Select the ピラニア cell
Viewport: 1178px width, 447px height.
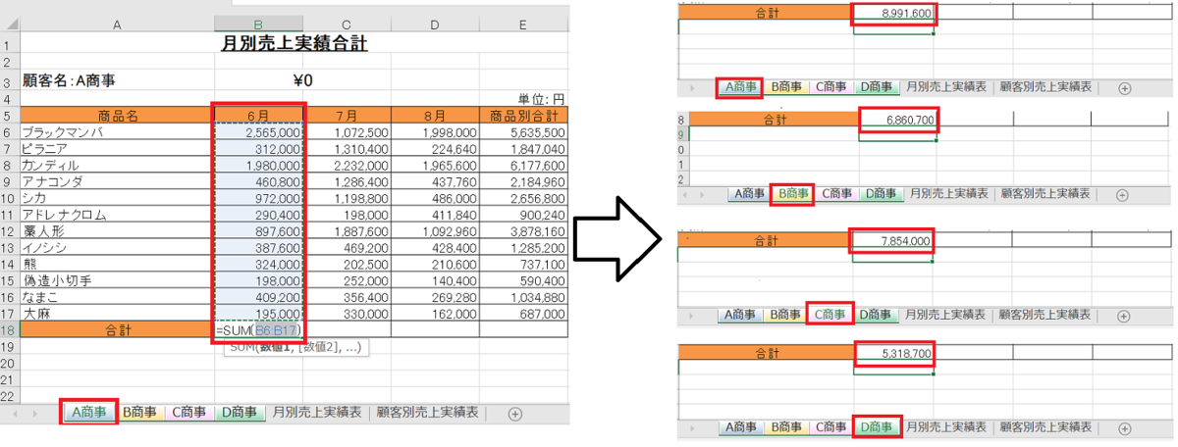click(x=117, y=149)
